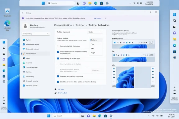Image resolution: width=179 pixels, height=119 pixels.
Task: Open Microsoft Store on the bottom taskbar
Action: coord(105,116)
